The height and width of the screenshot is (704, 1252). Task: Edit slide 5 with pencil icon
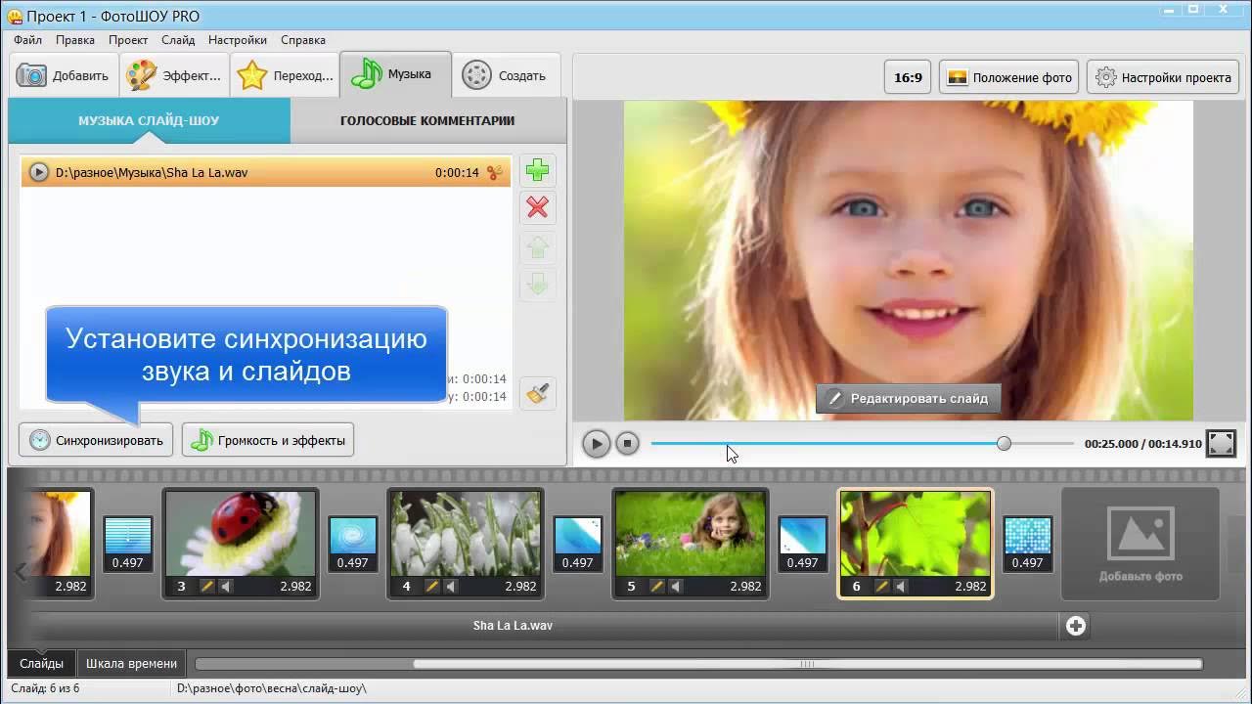[x=657, y=587]
